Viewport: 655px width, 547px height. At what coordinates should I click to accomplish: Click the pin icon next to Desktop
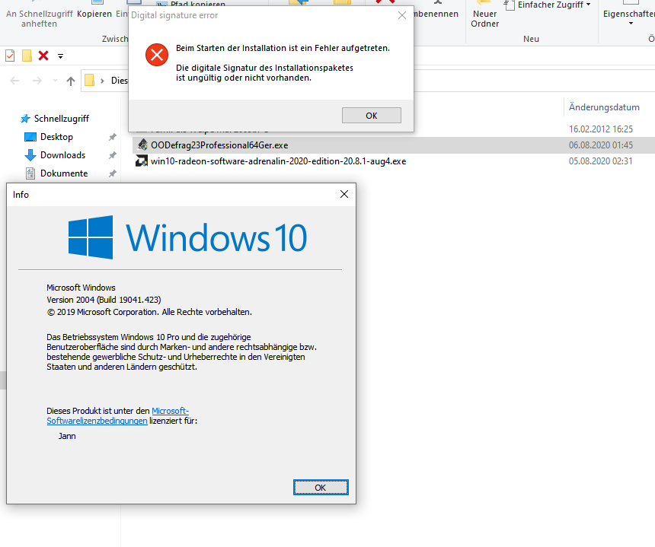point(113,137)
